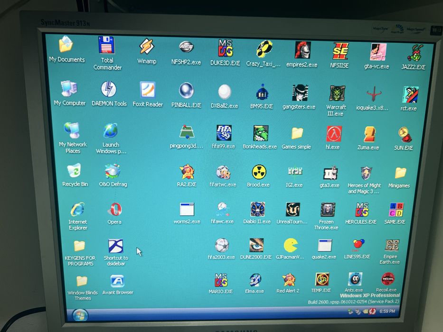Select the Zuma.exe icon
This screenshot has width=443, height=332.
click(369, 134)
